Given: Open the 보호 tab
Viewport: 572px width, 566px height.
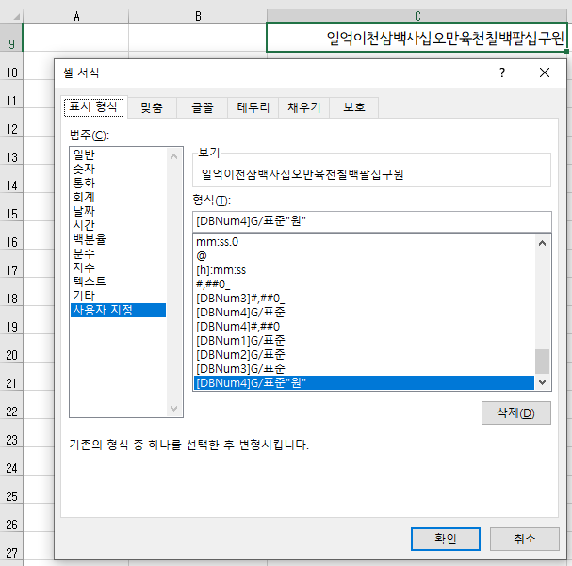Looking at the screenshot, I should click(x=354, y=107).
